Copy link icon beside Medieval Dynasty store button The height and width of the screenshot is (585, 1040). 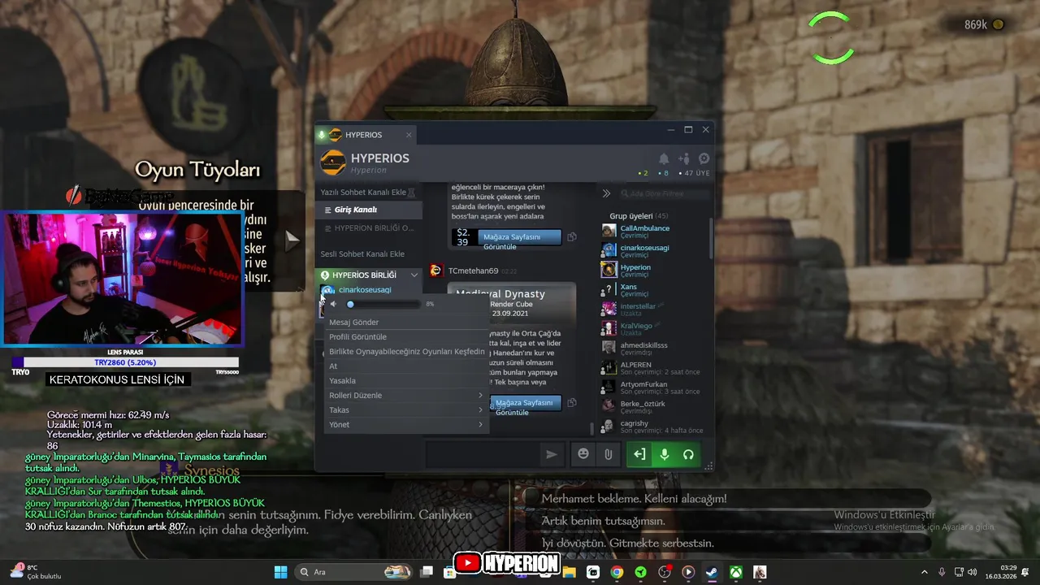click(572, 402)
